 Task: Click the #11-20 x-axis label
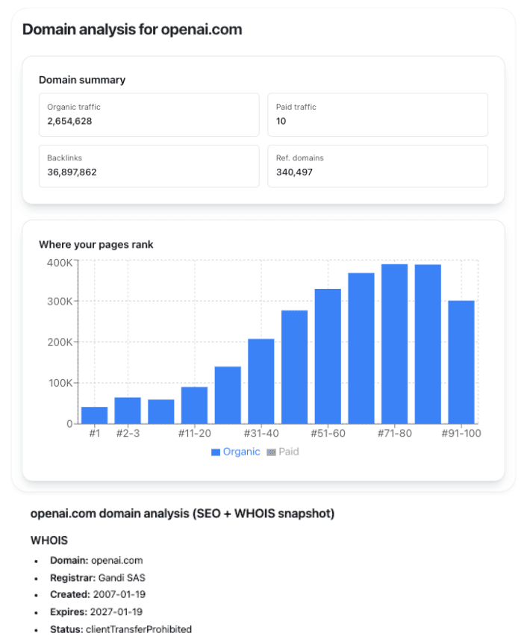pos(195,433)
